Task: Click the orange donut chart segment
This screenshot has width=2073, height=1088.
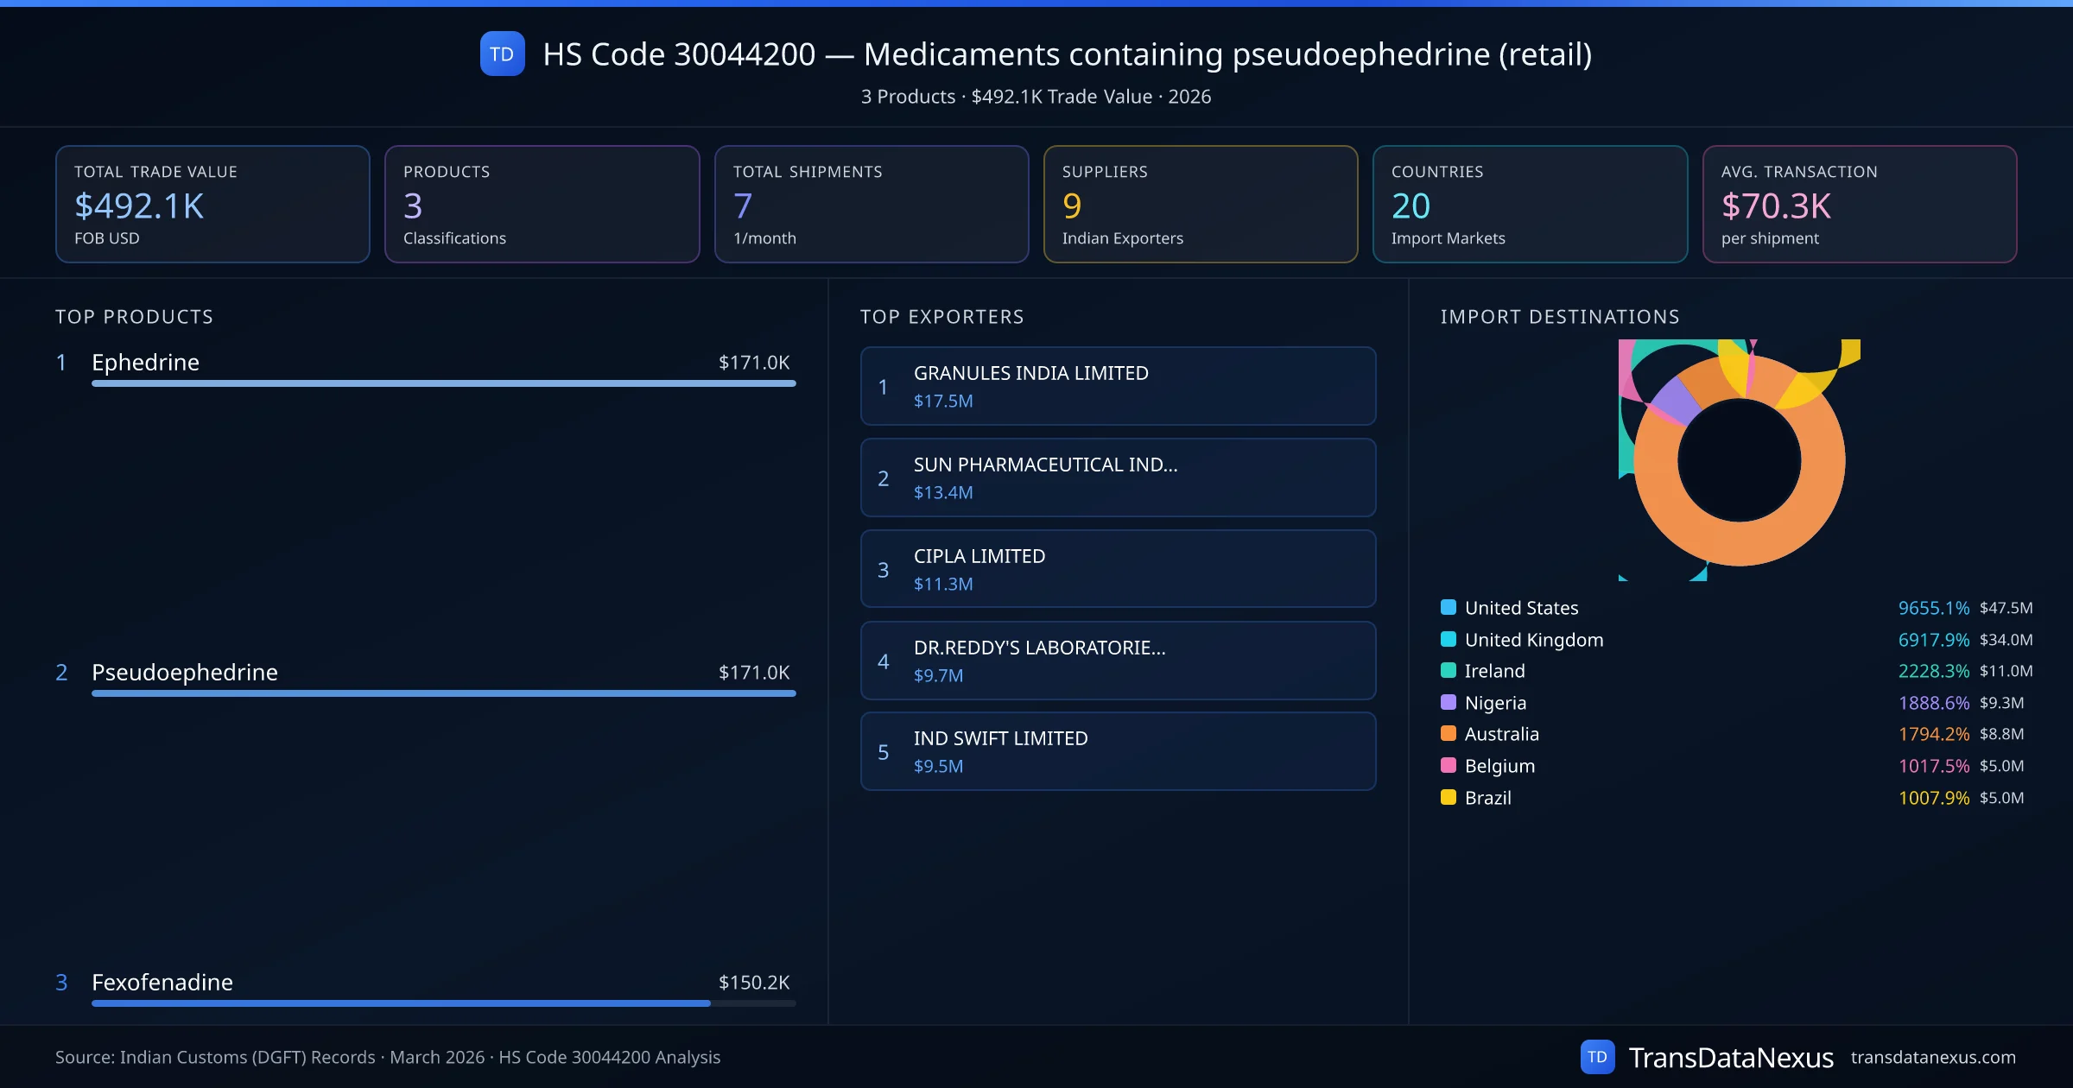Action: click(x=1740, y=544)
